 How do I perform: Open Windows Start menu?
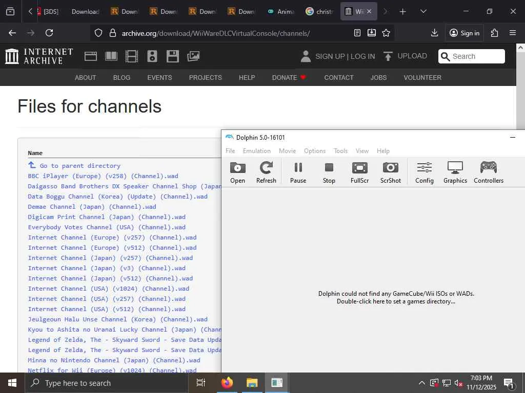(12, 383)
